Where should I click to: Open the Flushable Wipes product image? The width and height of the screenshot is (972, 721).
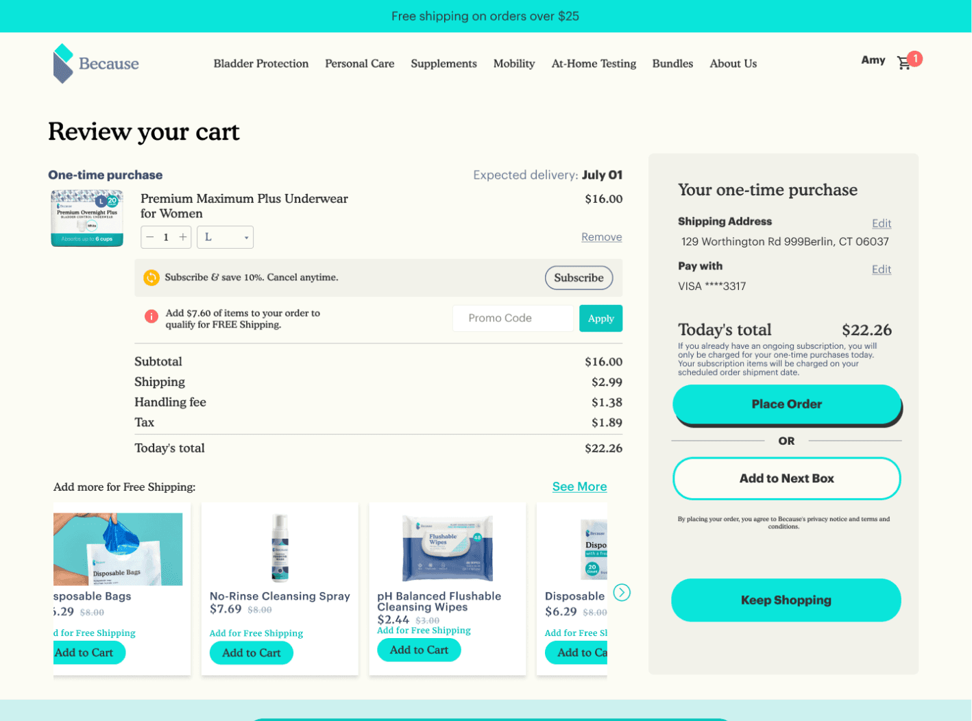point(448,548)
